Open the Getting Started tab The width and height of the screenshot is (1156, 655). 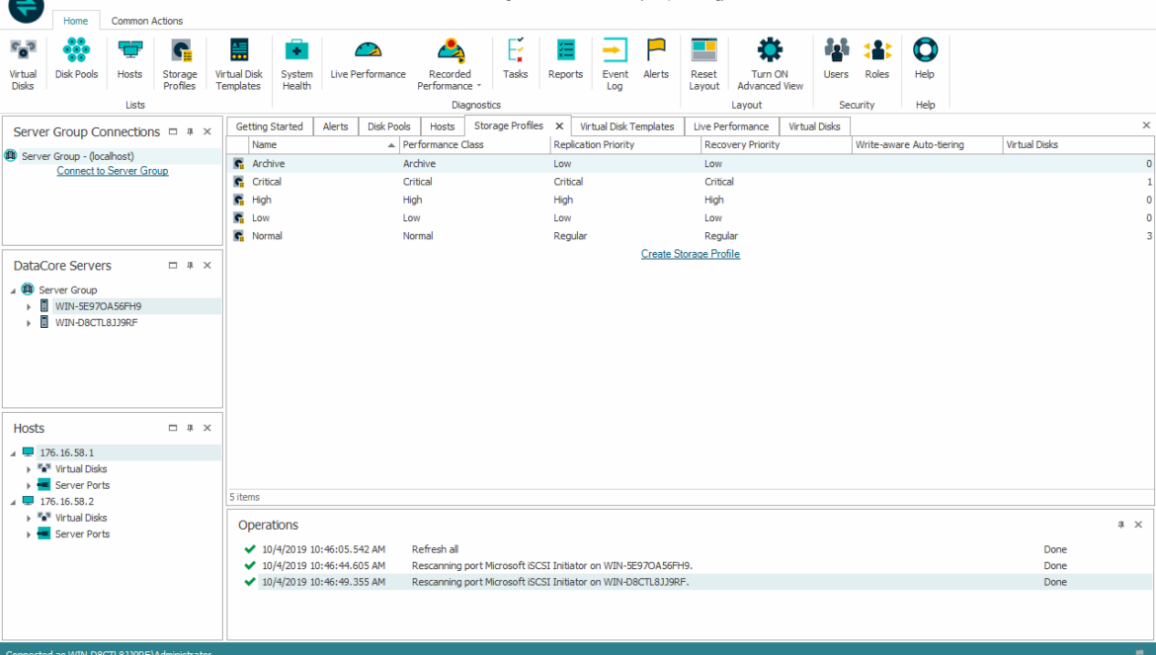(269, 126)
